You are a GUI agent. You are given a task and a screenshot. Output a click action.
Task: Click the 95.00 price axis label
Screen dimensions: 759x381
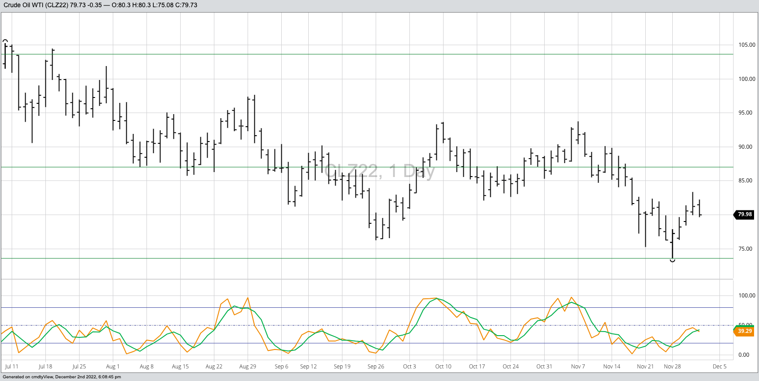point(746,113)
